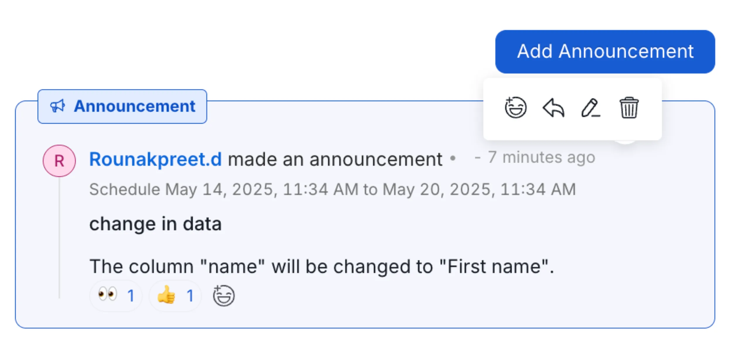Open Rounakpreet.d's profile avatar
Viewport: 734px width, 360px height.
pyautogui.click(x=59, y=160)
